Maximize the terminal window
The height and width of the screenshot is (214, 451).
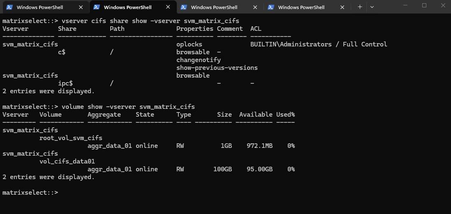click(424, 6)
